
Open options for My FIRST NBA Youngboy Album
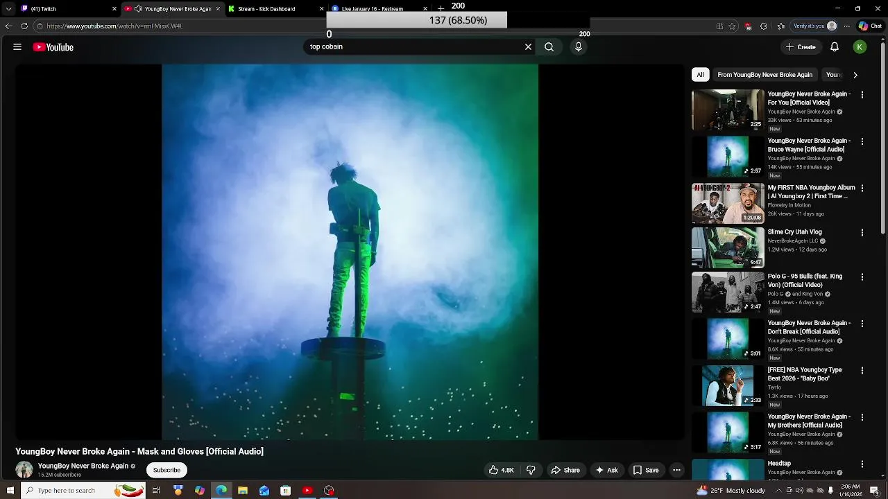862,188
